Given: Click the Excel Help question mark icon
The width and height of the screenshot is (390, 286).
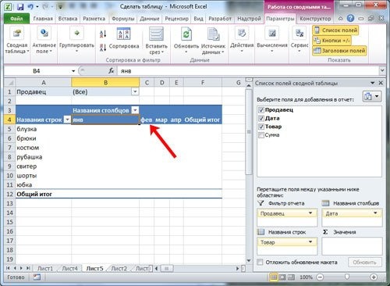Looking at the screenshot, I should point(350,18).
